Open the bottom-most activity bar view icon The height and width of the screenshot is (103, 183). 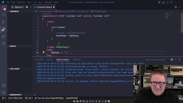(x=4, y=43)
